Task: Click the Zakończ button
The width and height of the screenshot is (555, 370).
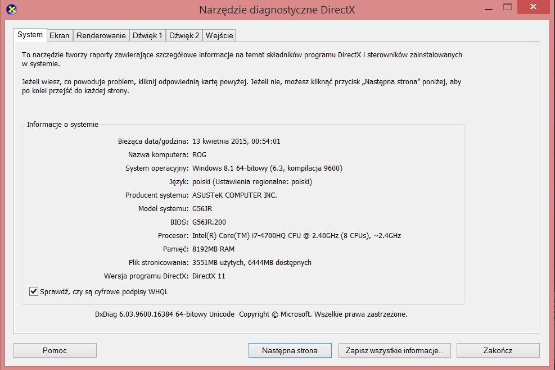Action: [x=498, y=350]
